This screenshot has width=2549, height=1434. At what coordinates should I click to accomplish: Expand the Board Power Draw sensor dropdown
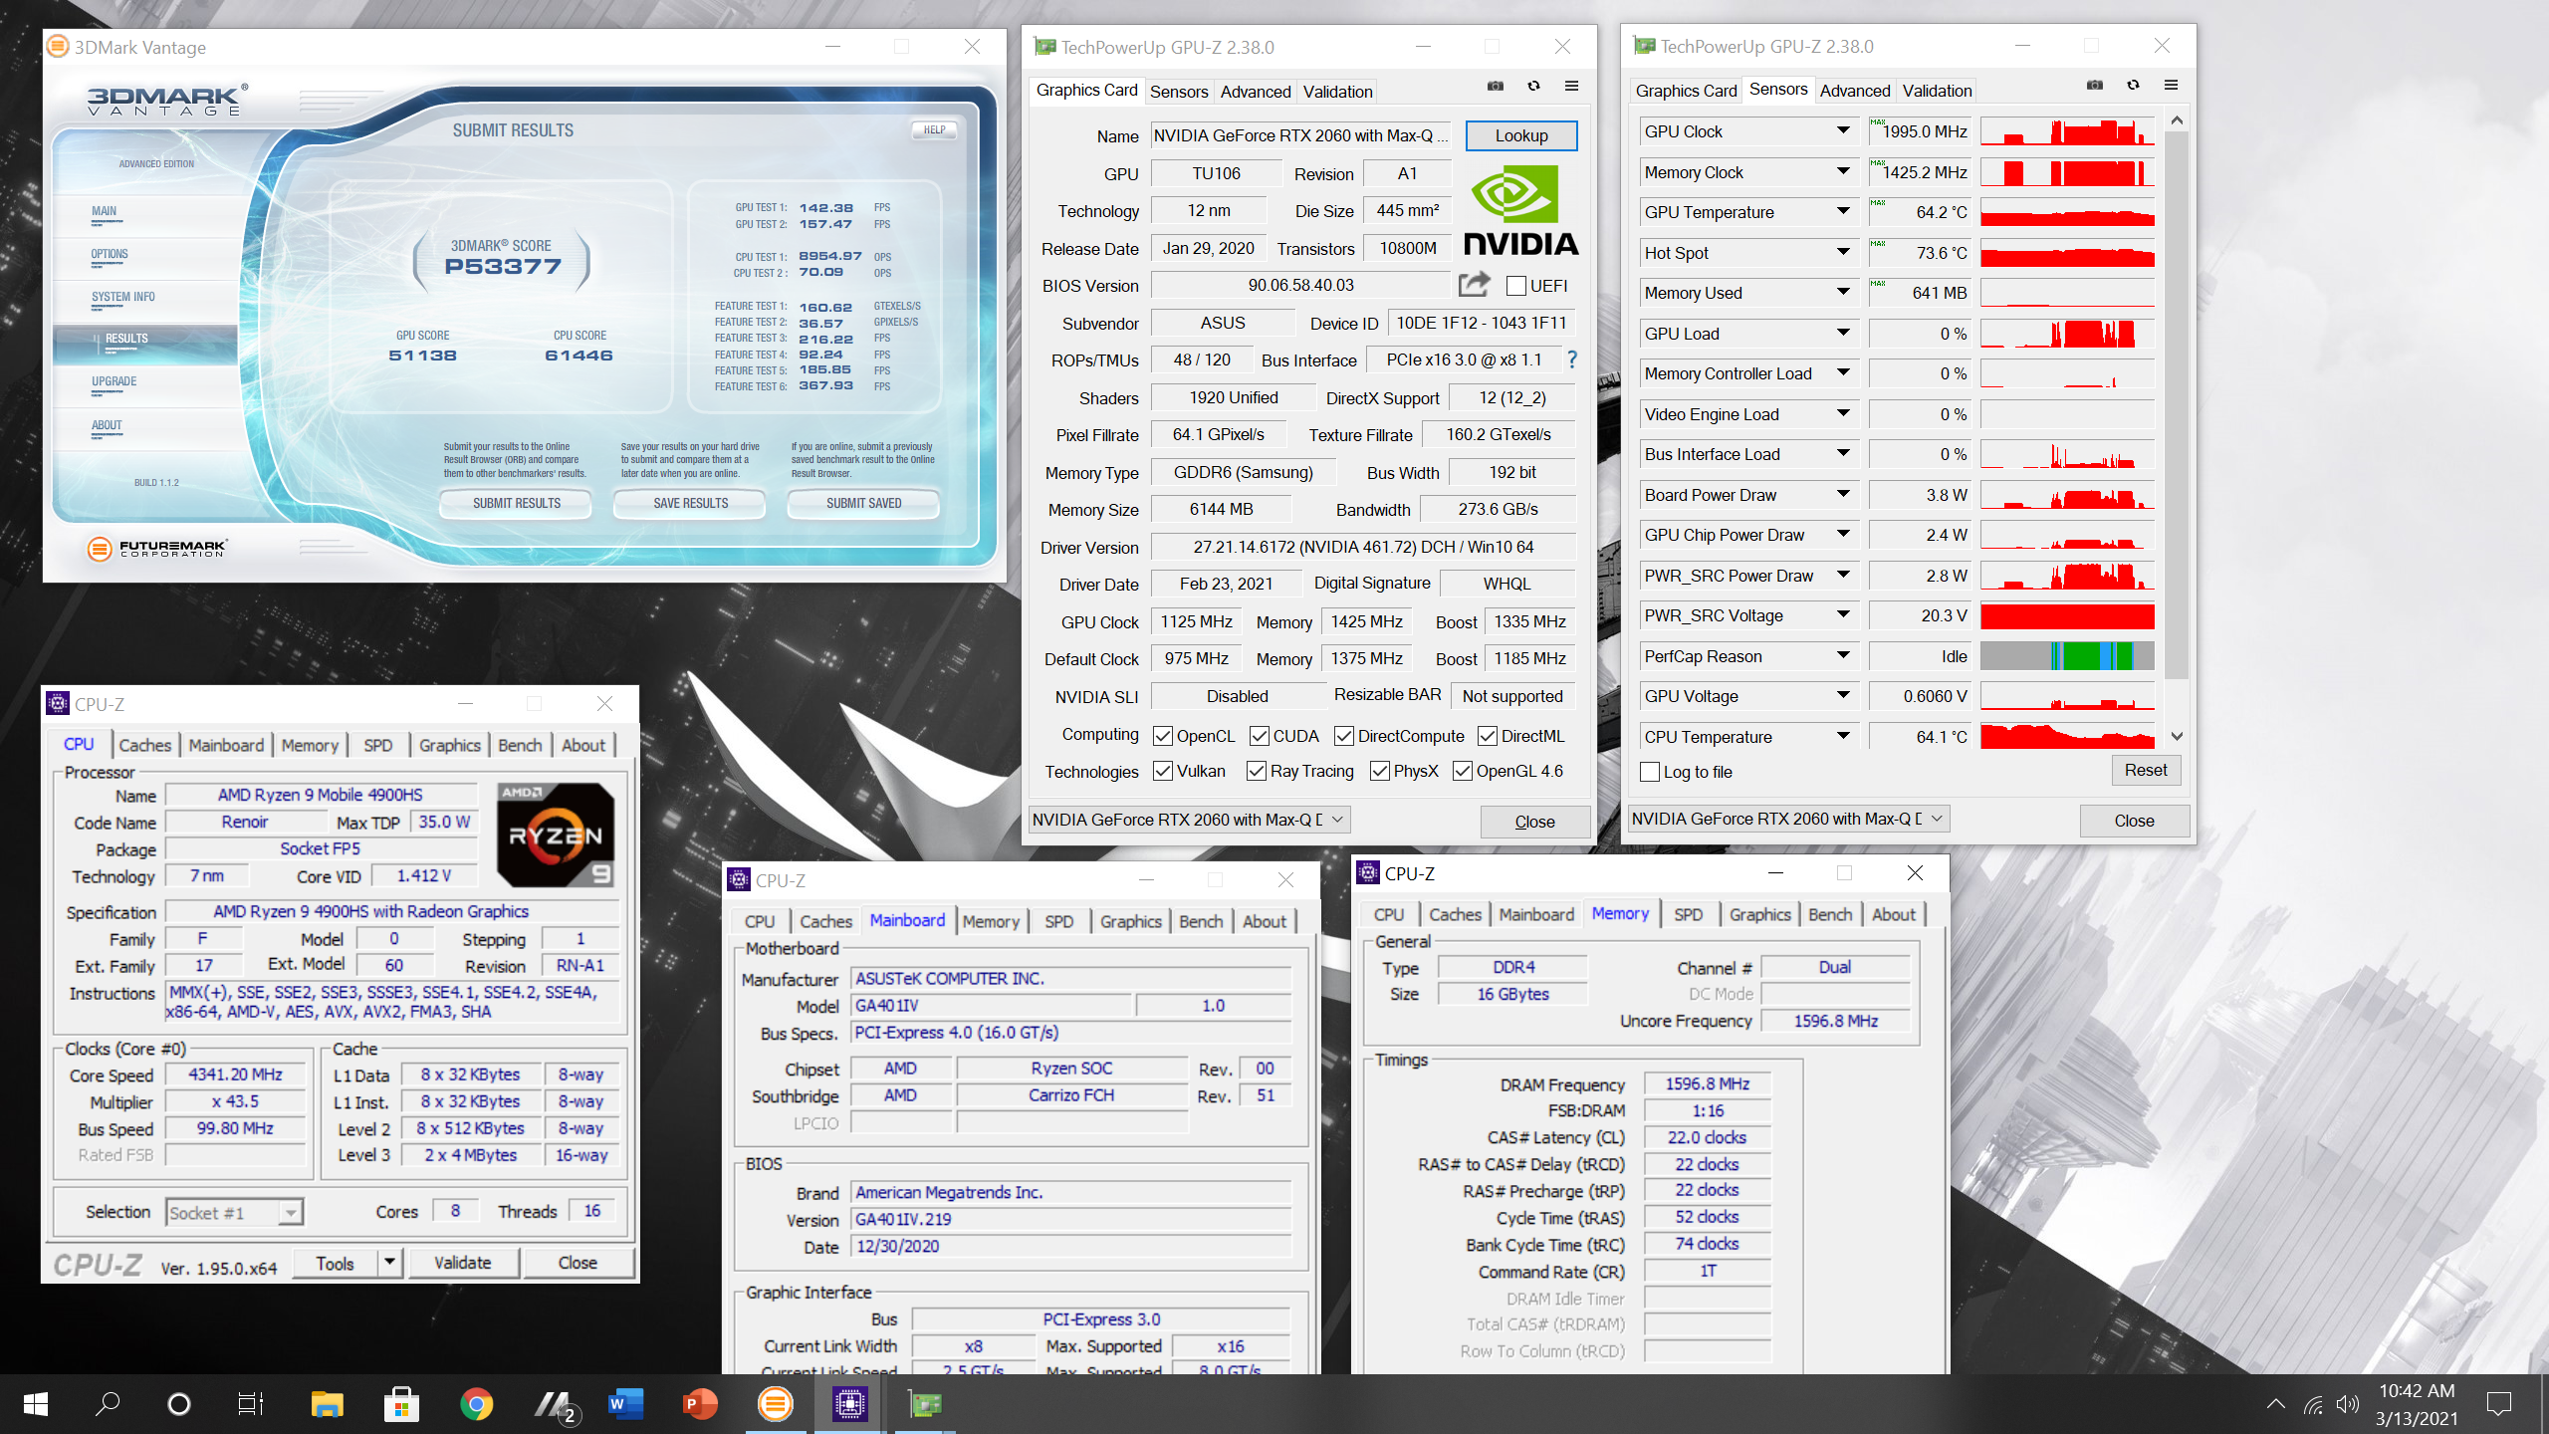1843,494
